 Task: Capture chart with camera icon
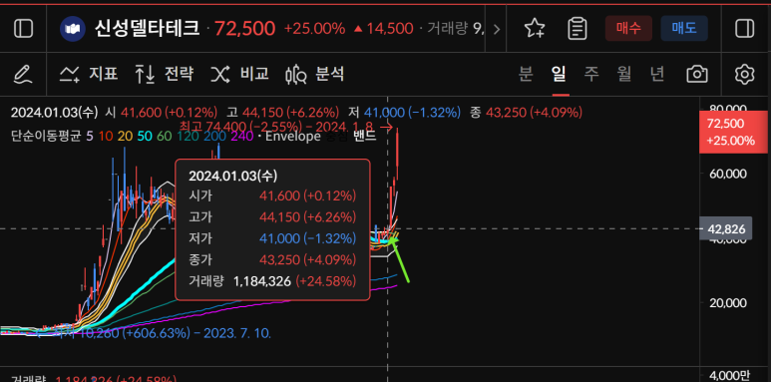697,74
